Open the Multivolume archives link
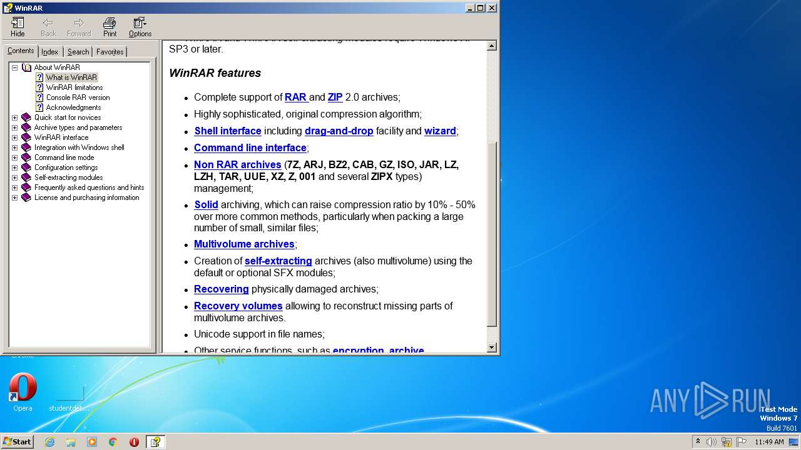801x450 pixels. click(x=244, y=244)
